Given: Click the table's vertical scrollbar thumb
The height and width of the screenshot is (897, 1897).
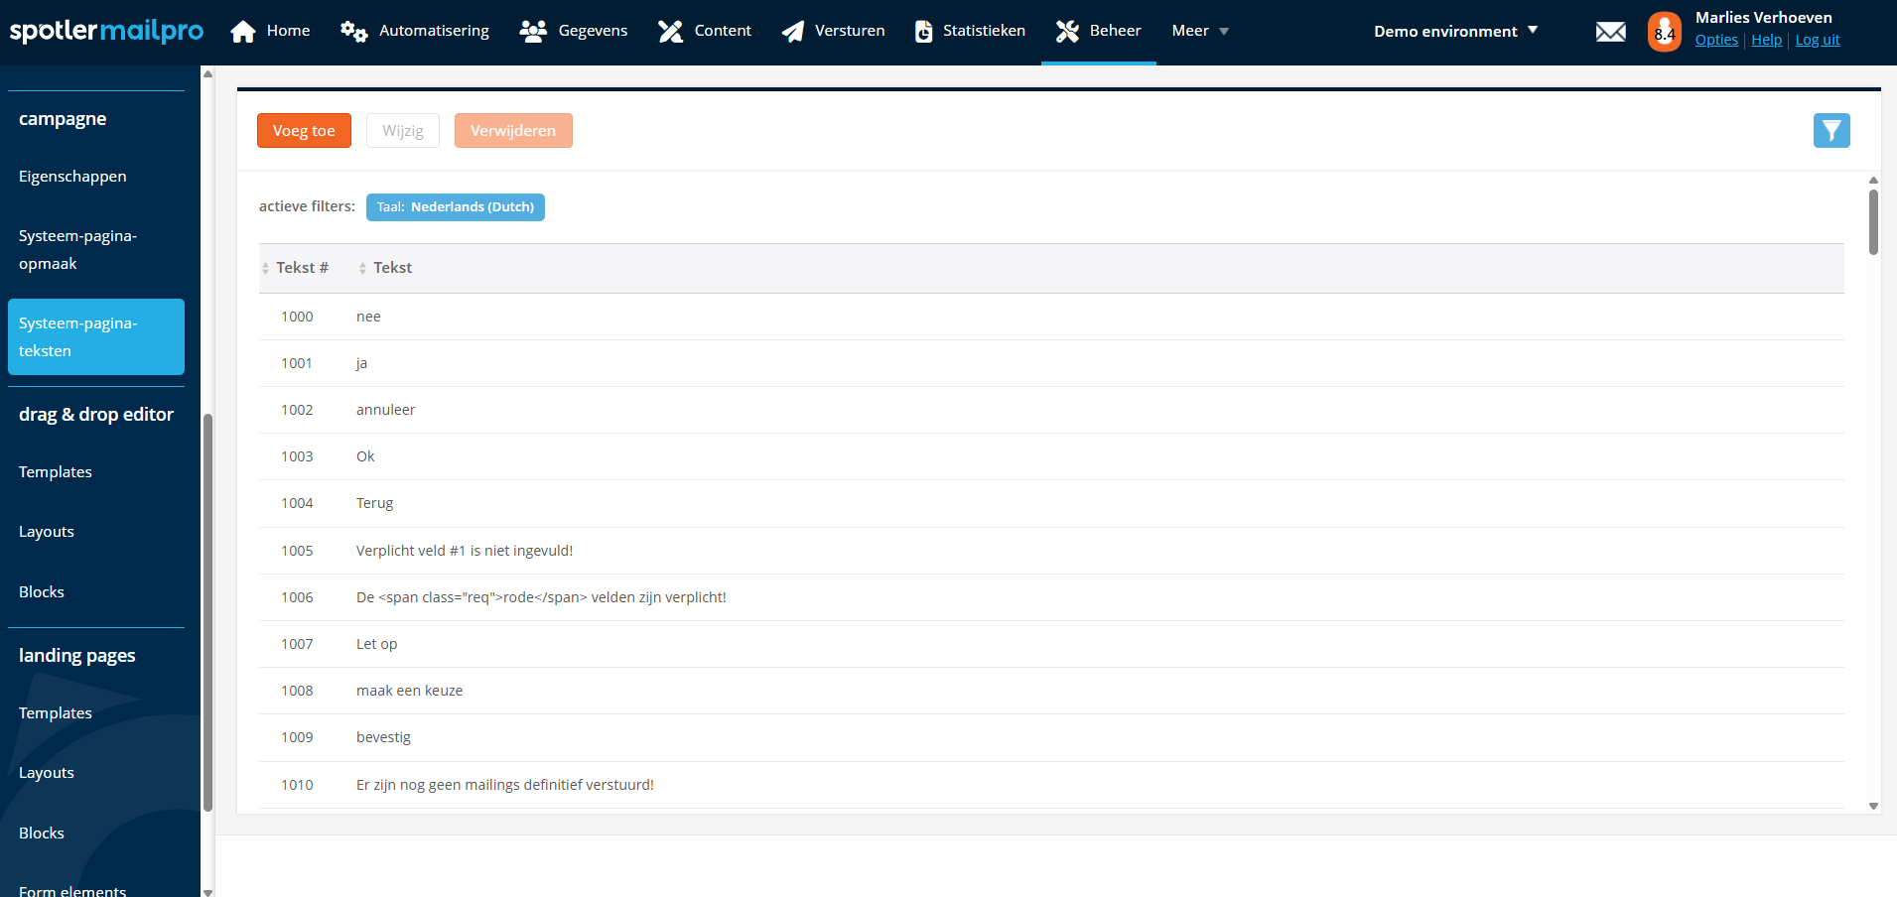Looking at the screenshot, I should click(1873, 221).
